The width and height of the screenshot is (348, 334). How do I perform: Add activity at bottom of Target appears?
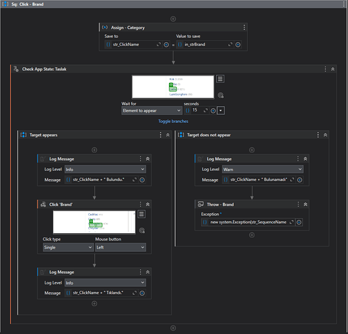point(94,303)
